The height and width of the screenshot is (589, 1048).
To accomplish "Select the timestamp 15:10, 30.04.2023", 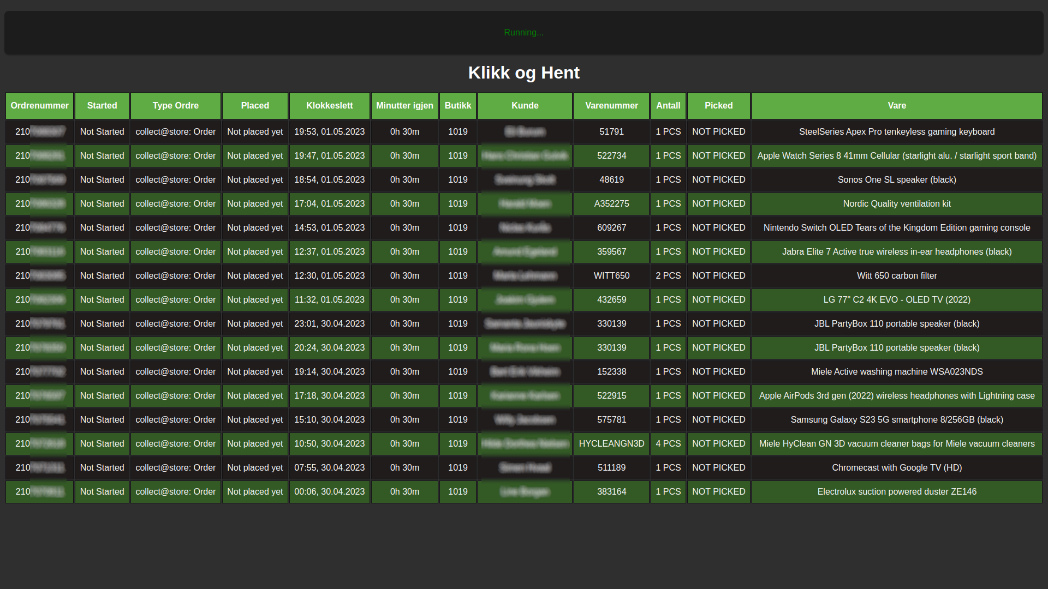I will [330, 420].
